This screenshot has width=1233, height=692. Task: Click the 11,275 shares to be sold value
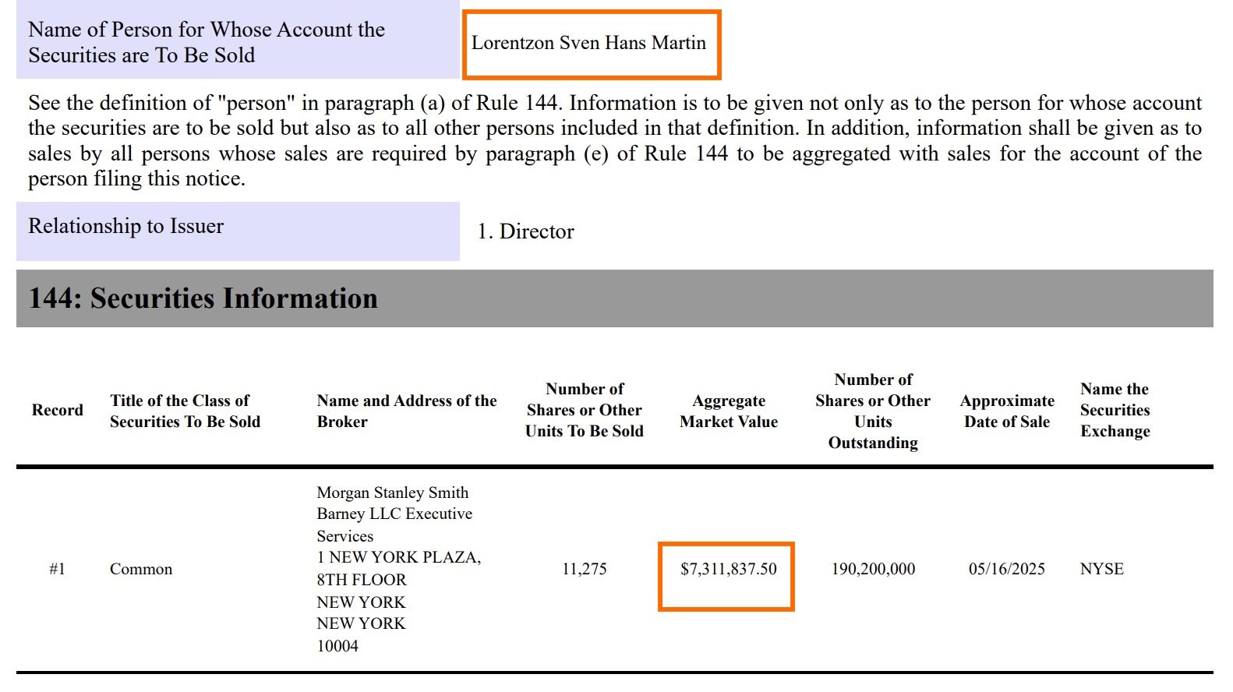point(584,570)
